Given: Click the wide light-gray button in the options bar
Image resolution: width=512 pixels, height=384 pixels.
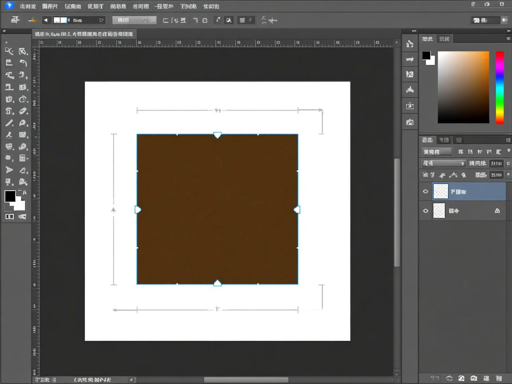Looking at the screenshot, I should click(134, 20).
